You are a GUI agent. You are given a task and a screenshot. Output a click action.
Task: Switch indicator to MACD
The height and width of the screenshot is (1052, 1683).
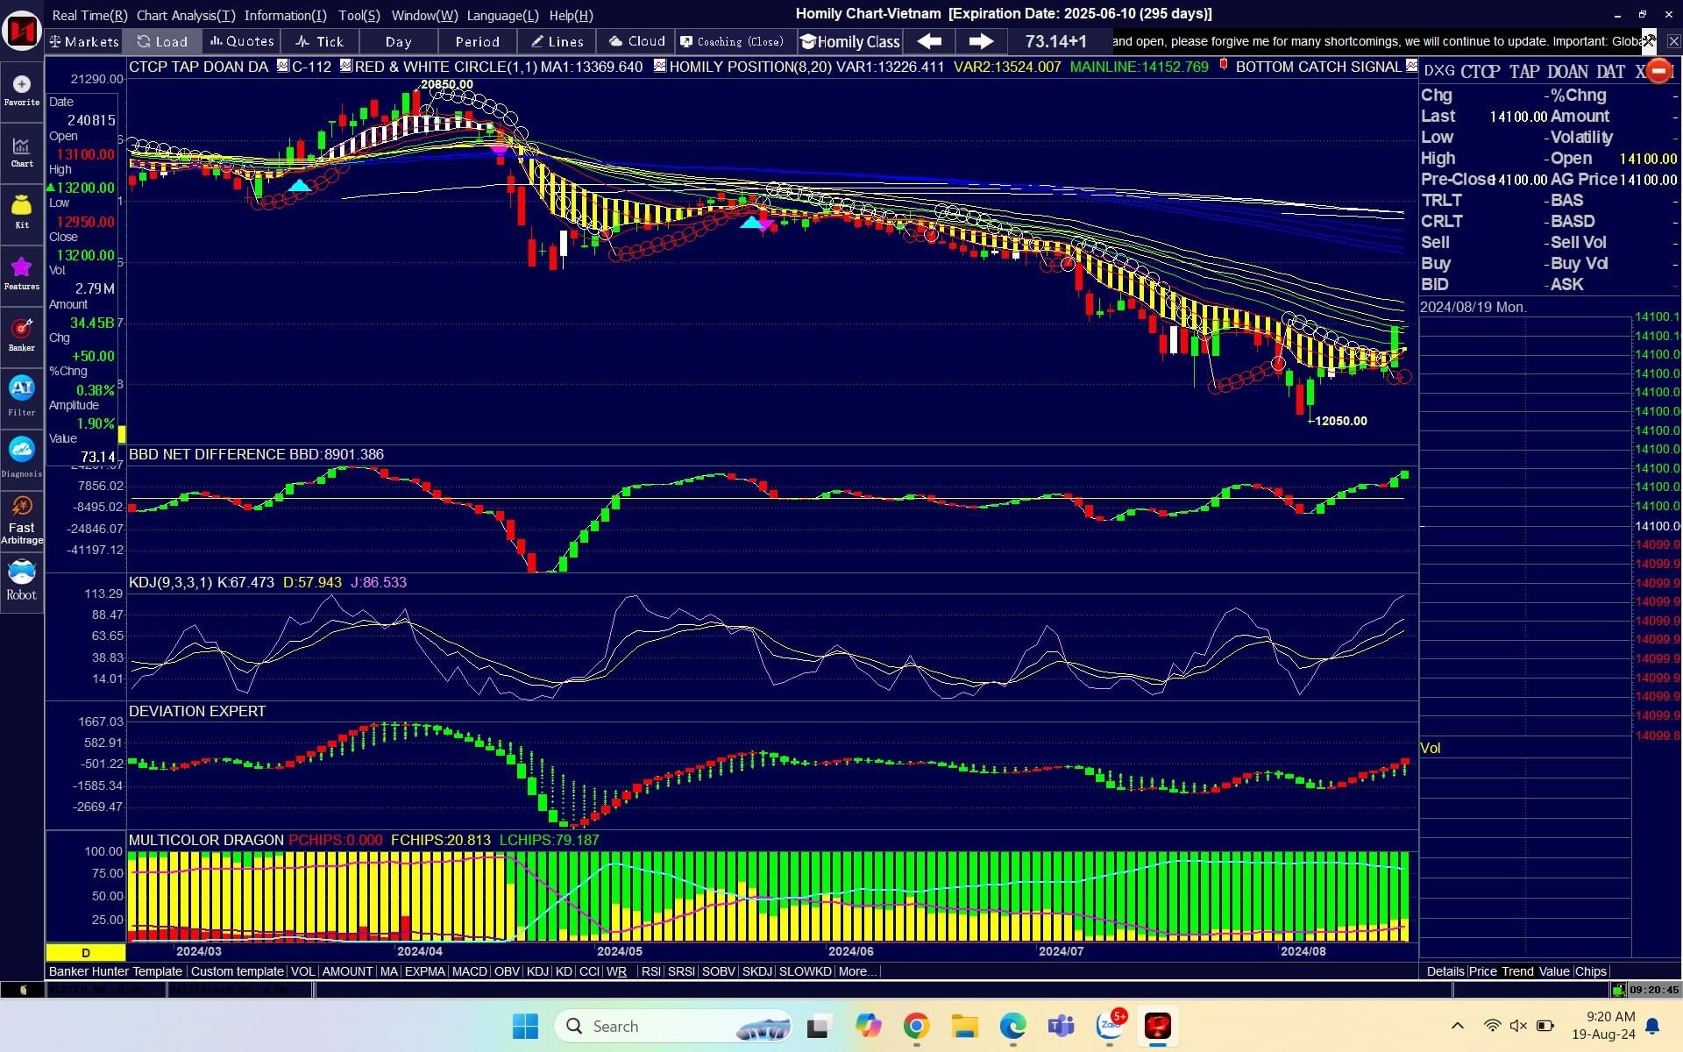click(x=469, y=971)
